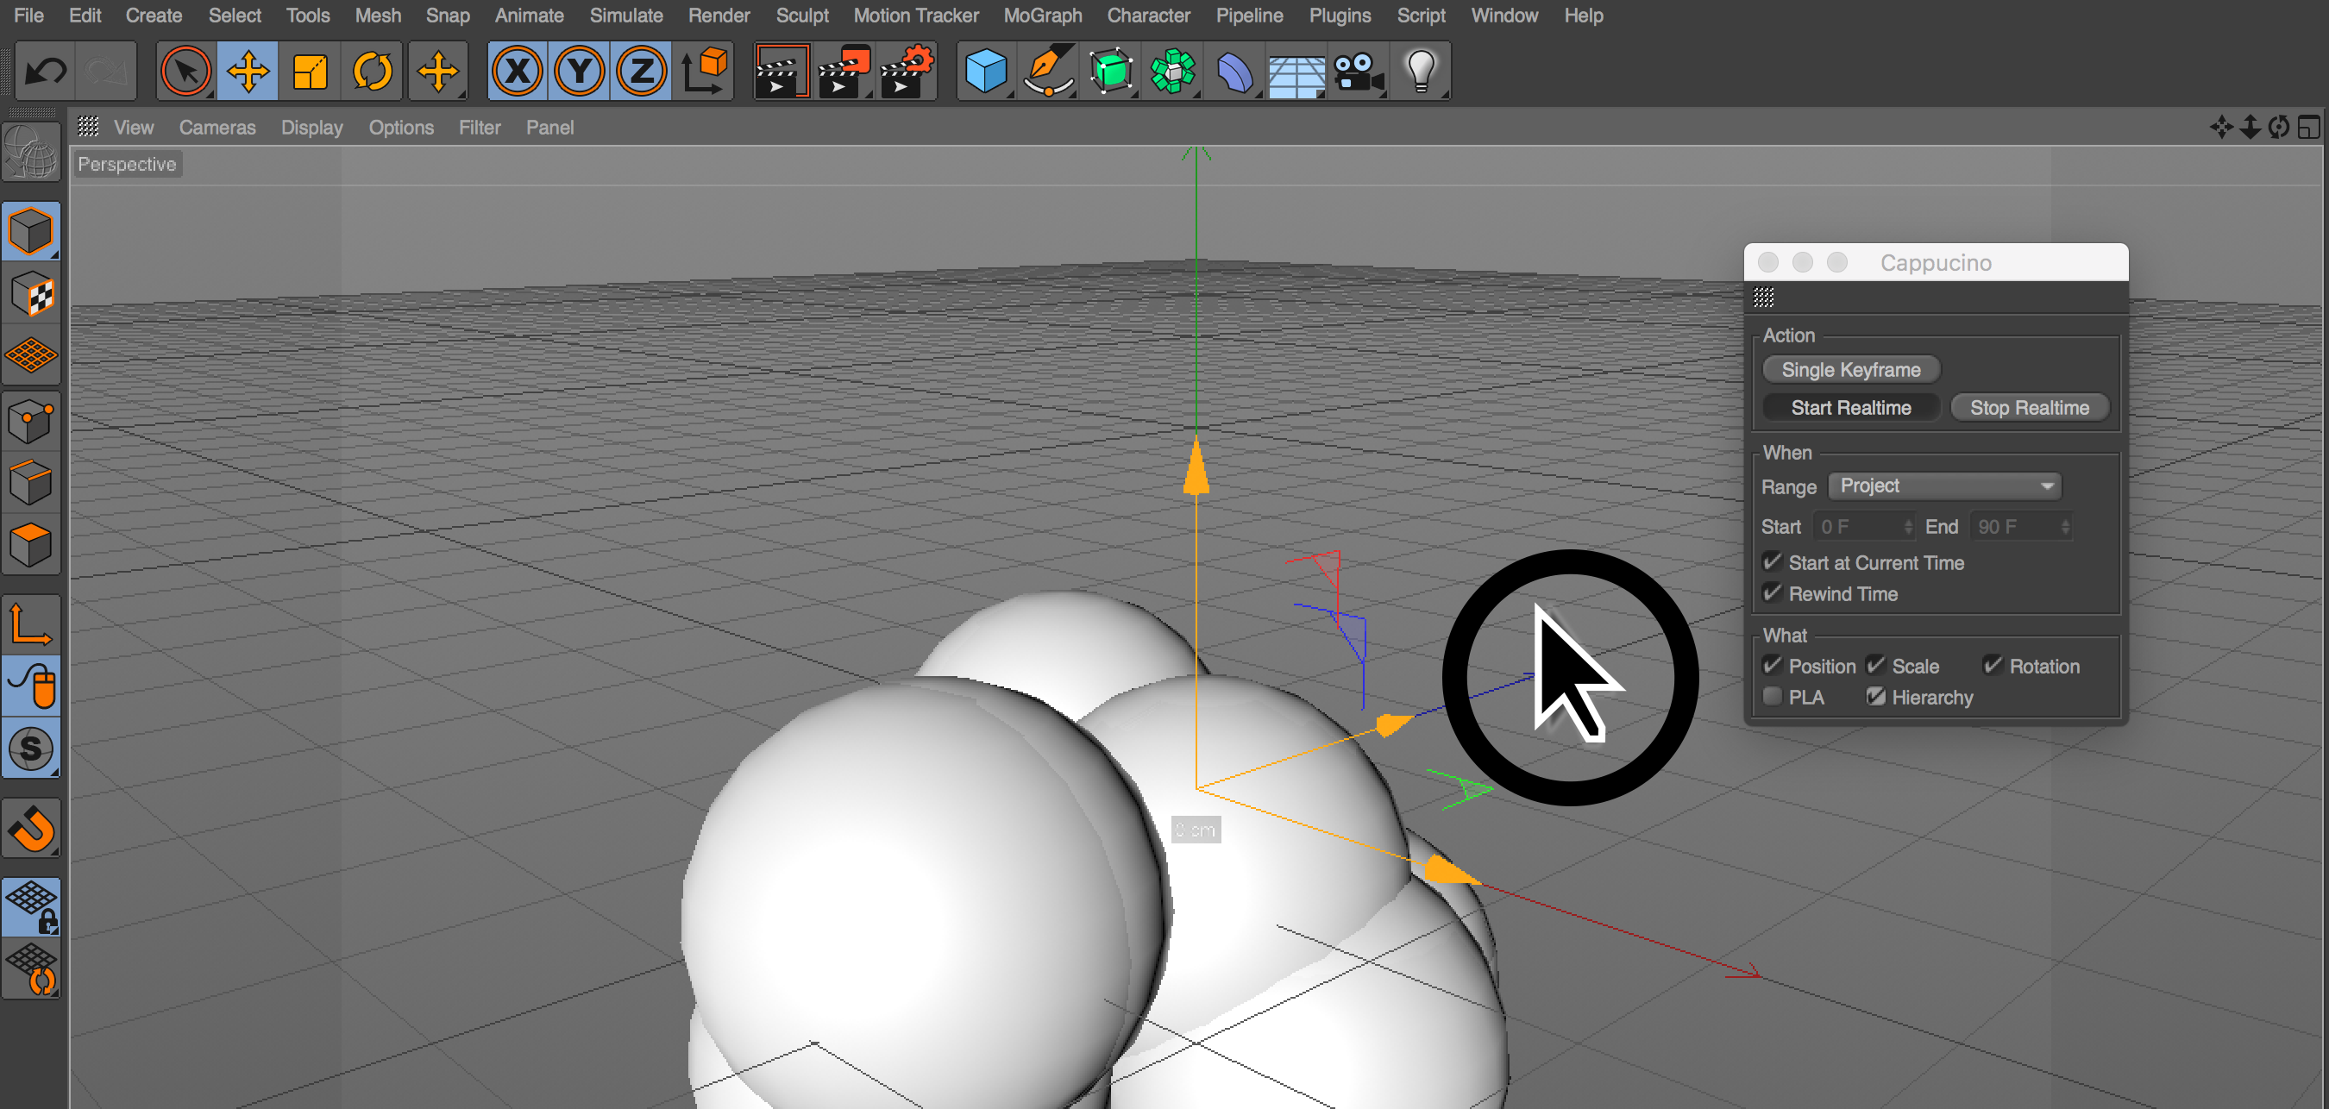The width and height of the screenshot is (2329, 1109).
Task: Add a Light object via bulb icon
Action: (1421, 72)
